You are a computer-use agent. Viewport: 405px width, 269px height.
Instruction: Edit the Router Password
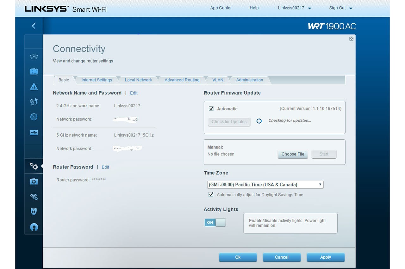(105, 167)
